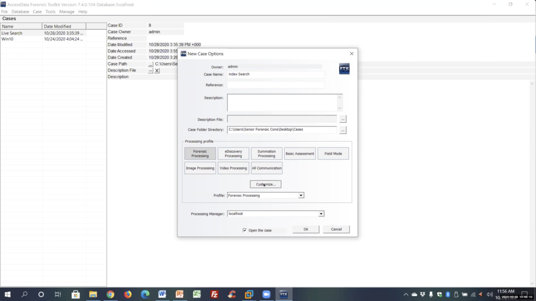This screenshot has height=301, width=536.
Task: Select the 'Live Search' case row
Action: pos(53,33)
